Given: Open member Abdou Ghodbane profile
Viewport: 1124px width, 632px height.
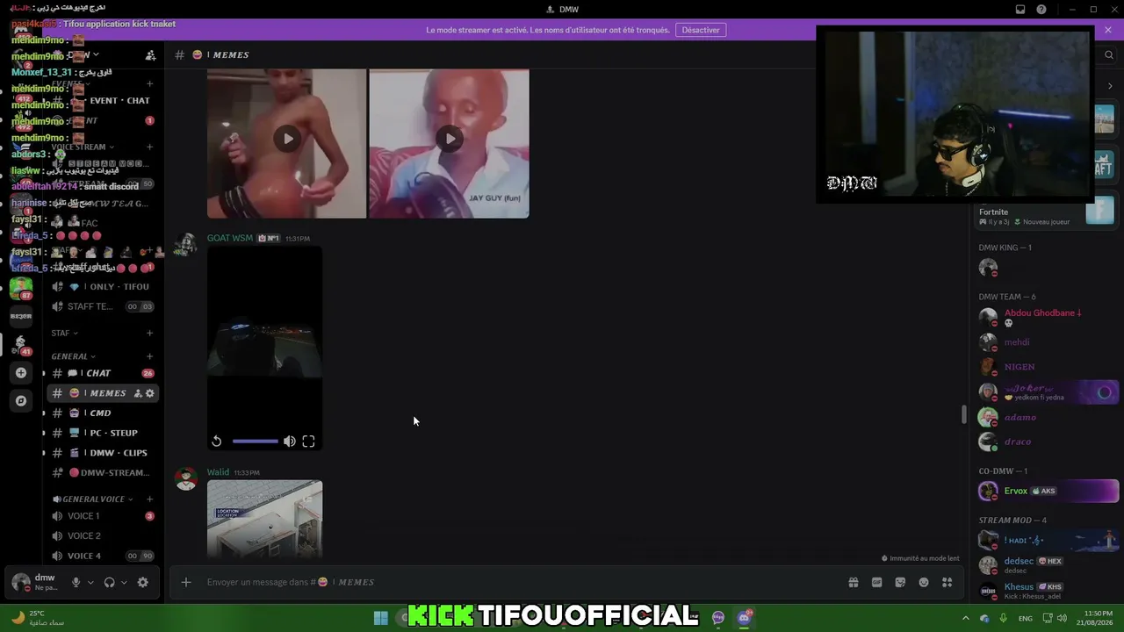Looking at the screenshot, I should pos(1042,317).
